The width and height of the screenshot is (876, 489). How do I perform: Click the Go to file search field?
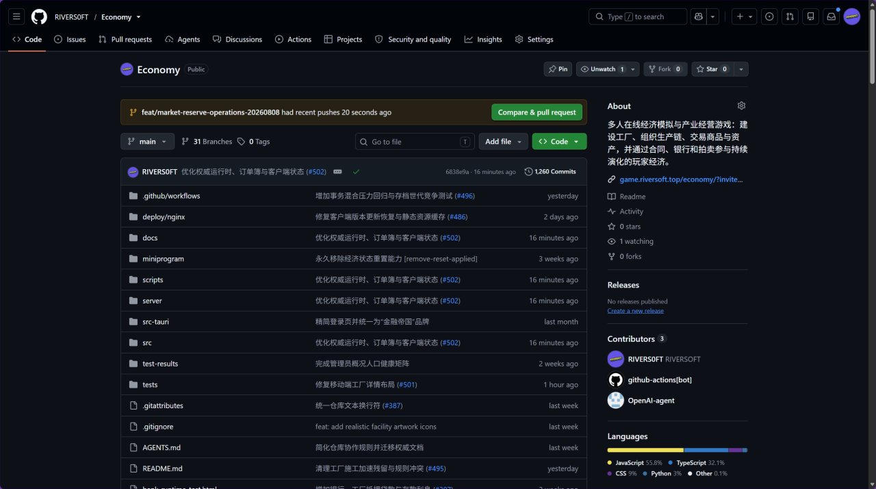(x=415, y=142)
